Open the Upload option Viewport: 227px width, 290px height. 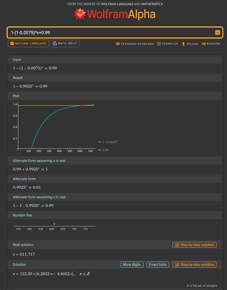tap(190, 44)
